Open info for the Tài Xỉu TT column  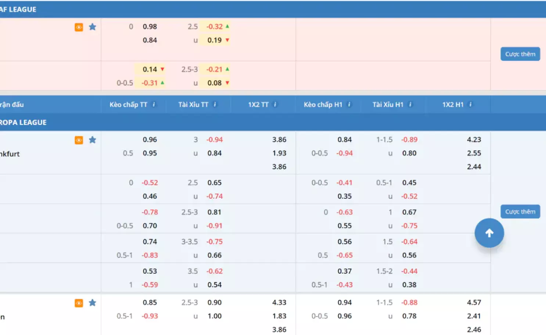click(216, 104)
